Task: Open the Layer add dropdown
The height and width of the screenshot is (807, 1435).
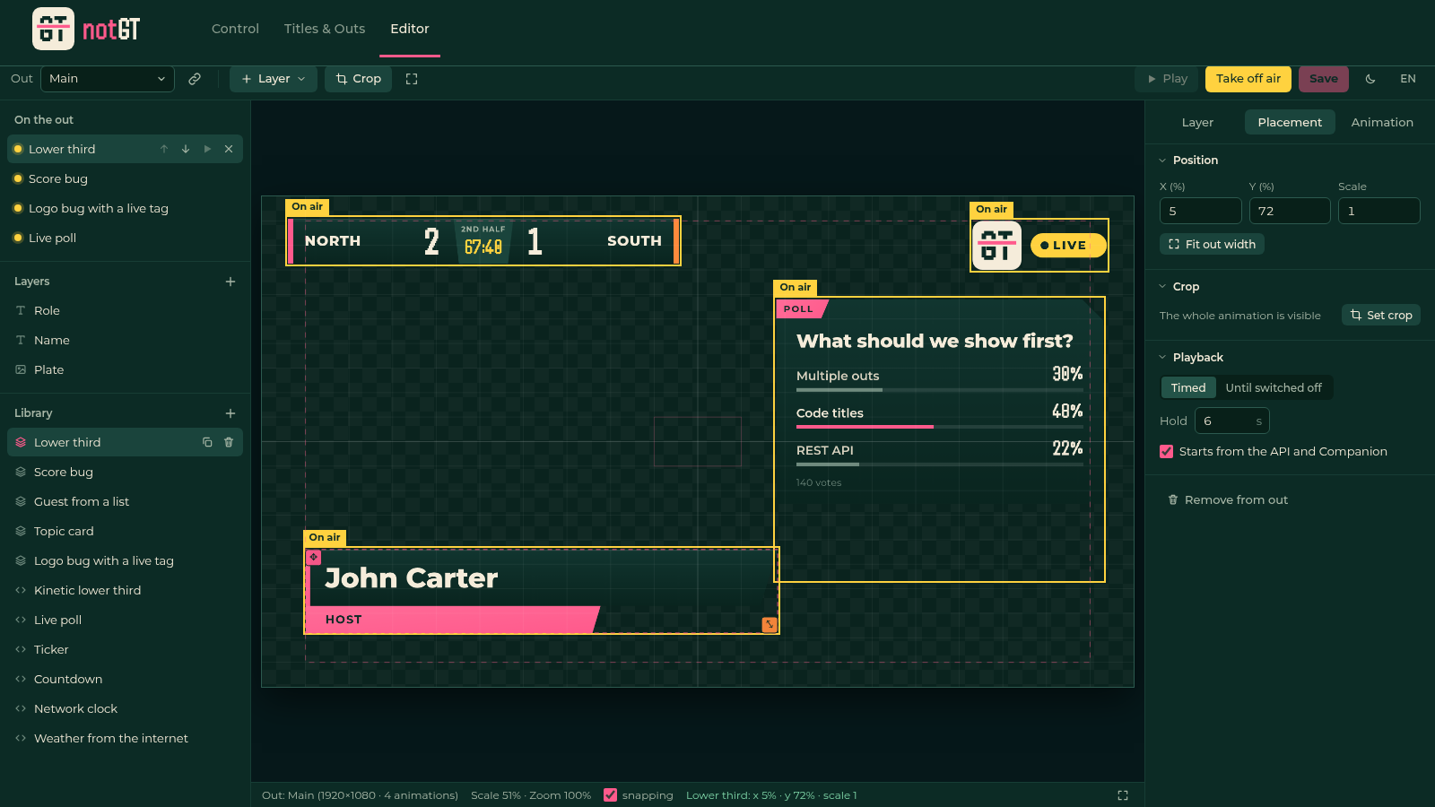Action: pyautogui.click(x=274, y=79)
